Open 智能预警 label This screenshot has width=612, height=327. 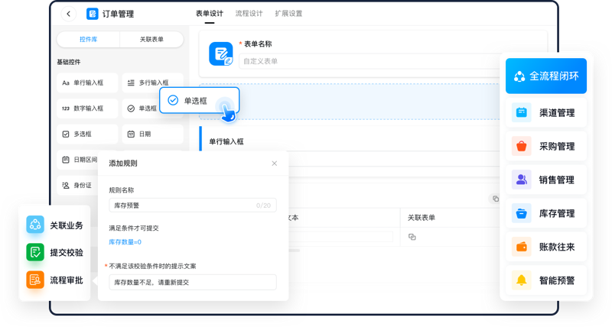557,280
